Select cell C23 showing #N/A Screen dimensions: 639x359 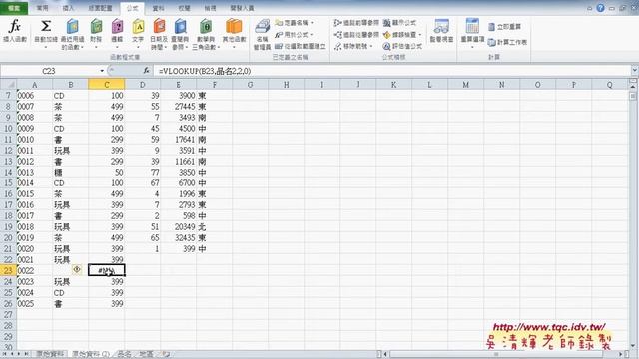[x=107, y=270]
